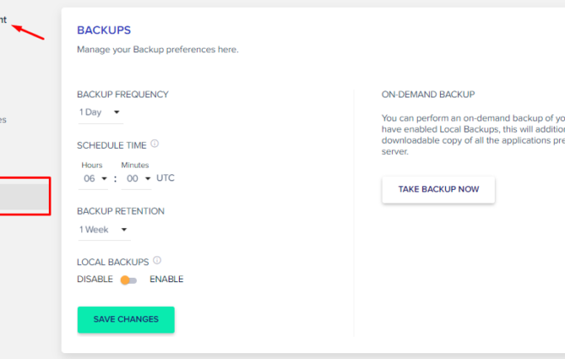Click the UTC timezone label
This screenshot has width=565, height=359.
pos(165,178)
